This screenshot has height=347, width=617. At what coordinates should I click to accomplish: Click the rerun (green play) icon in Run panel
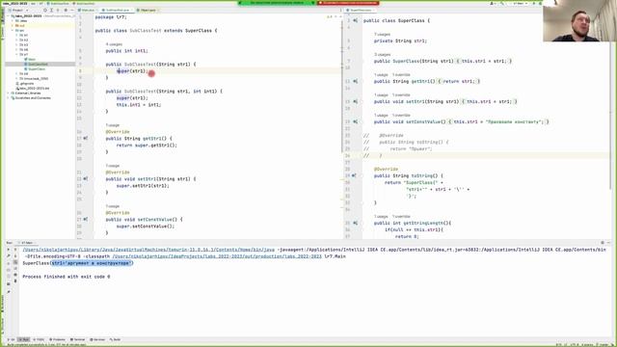tap(9, 250)
